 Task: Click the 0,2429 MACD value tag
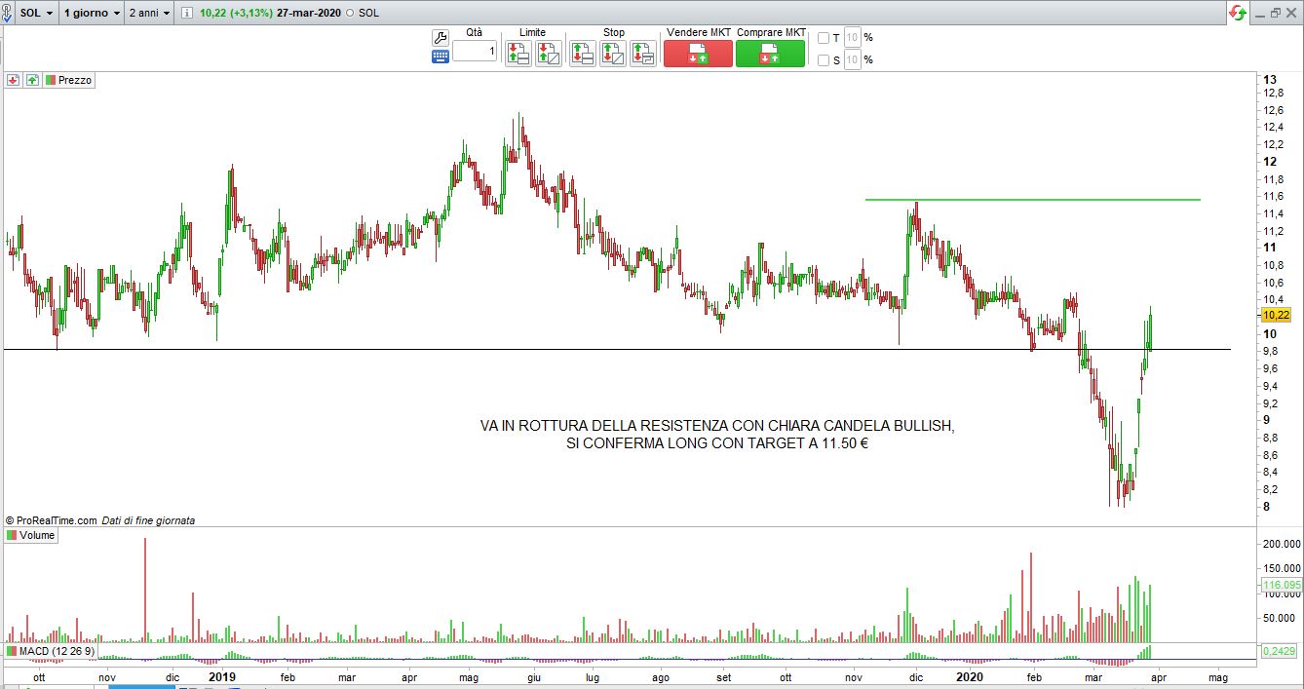click(1281, 651)
